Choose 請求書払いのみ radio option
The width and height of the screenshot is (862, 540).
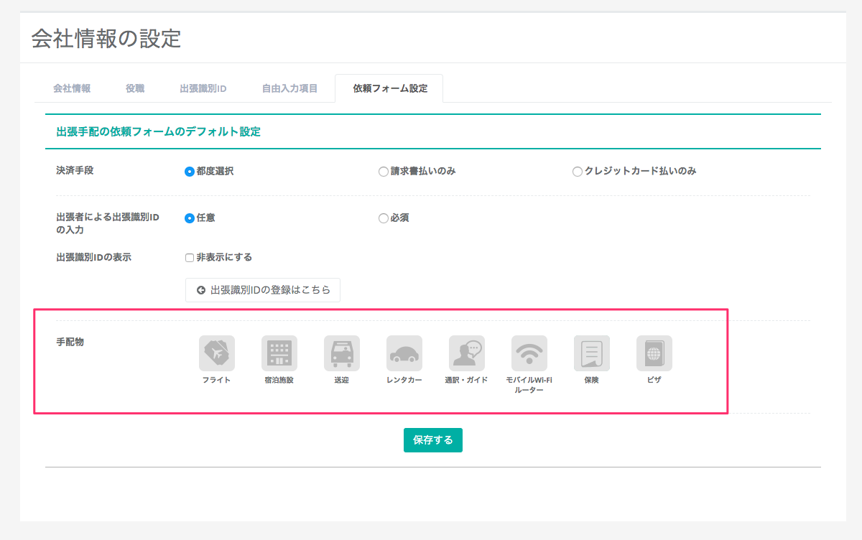coord(384,172)
